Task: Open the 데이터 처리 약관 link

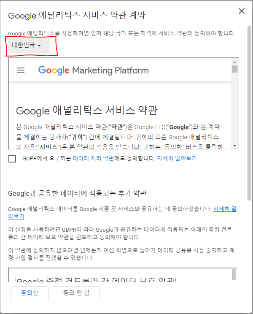Action: (x=94, y=158)
